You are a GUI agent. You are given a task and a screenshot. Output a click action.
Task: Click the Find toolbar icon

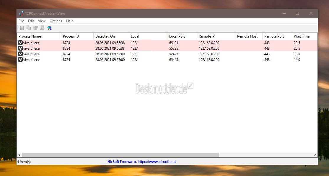tap(43, 28)
